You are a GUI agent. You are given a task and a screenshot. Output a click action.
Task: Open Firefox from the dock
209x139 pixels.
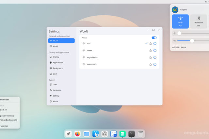tap(77, 133)
